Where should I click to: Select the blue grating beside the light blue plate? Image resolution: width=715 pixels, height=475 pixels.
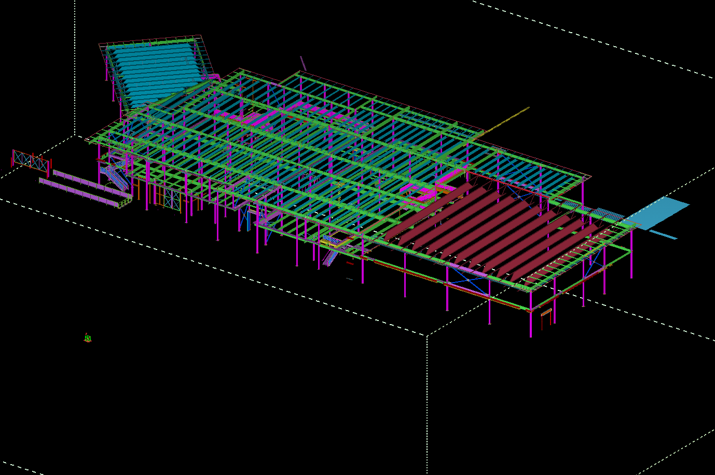608,214
